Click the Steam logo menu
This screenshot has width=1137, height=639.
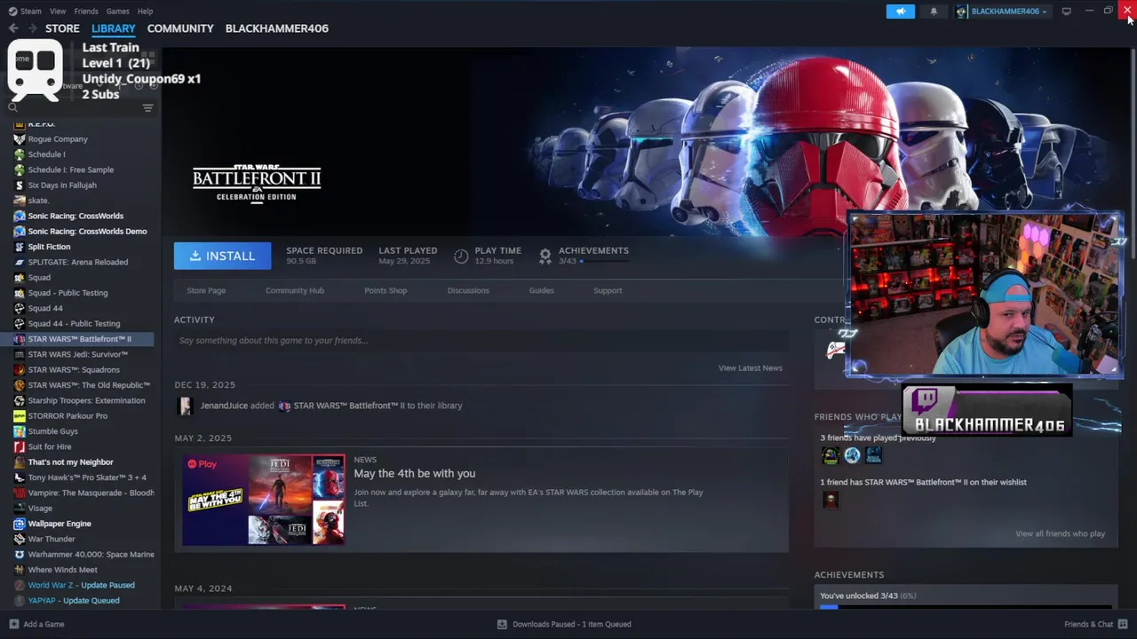pyautogui.click(x=12, y=12)
